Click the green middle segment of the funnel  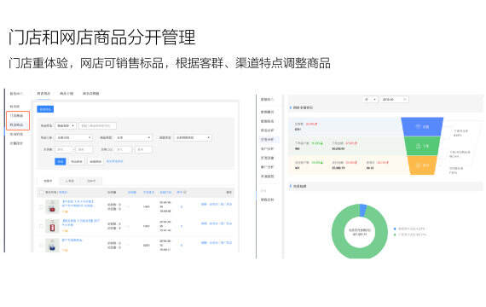click(422, 146)
